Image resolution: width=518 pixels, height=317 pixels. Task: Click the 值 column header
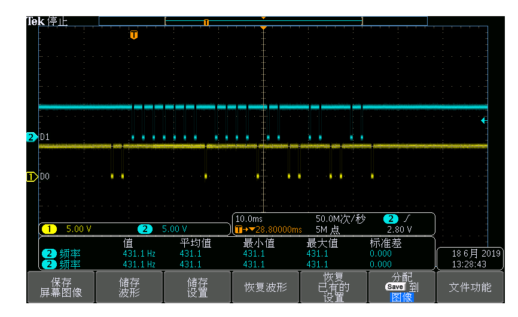(128, 243)
